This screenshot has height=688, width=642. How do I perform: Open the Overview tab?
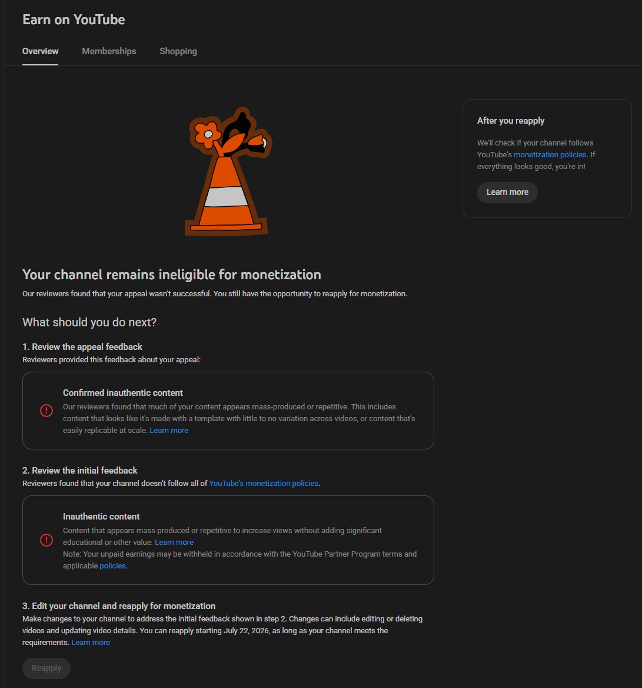pos(41,51)
